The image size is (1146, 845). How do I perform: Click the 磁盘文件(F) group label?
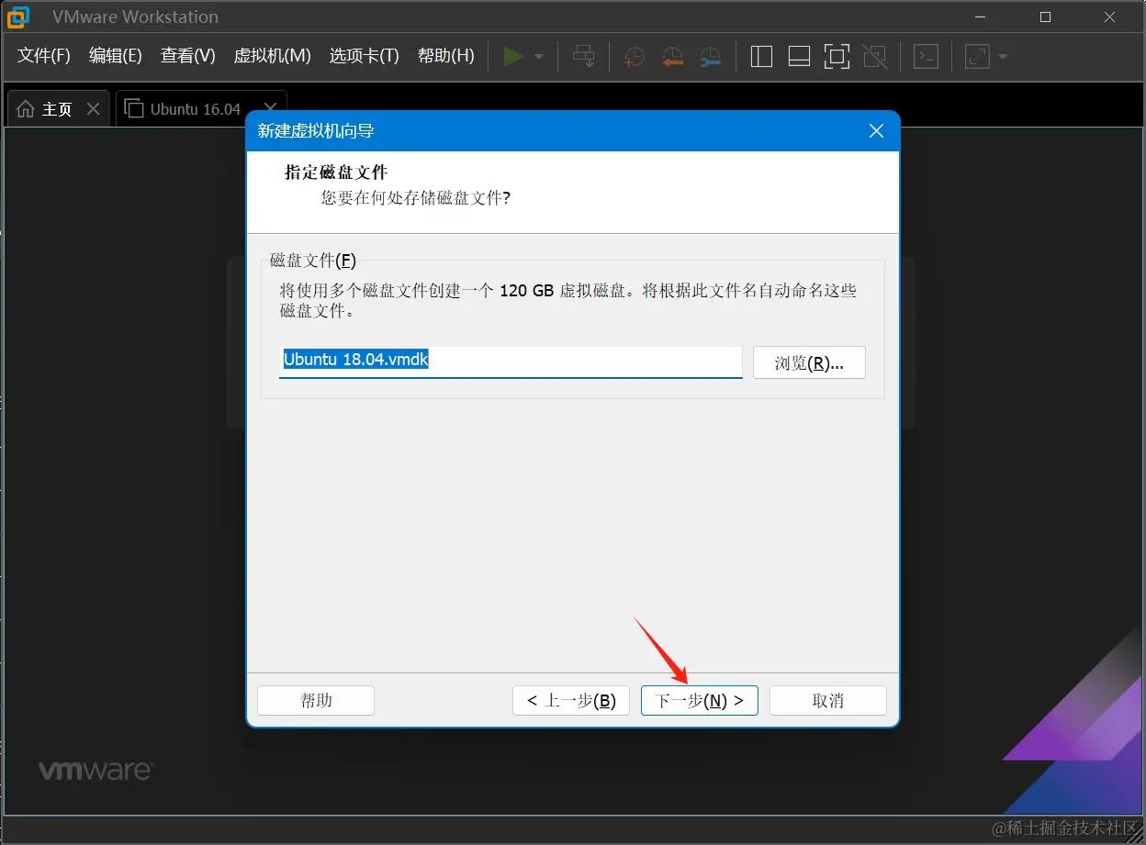[x=313, y=261]
